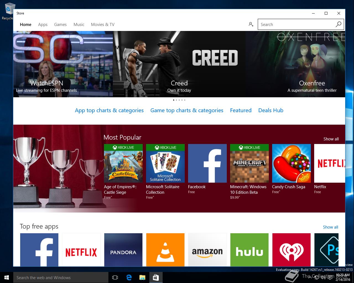
Task: Switch to the Music tab
Action: [79, 24]
